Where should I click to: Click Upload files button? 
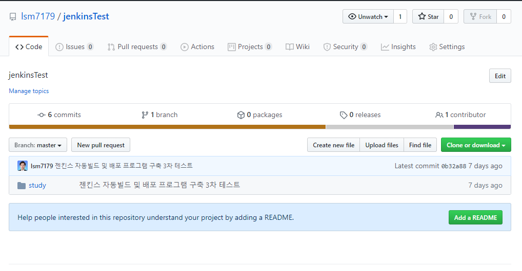tap(382, 145)
